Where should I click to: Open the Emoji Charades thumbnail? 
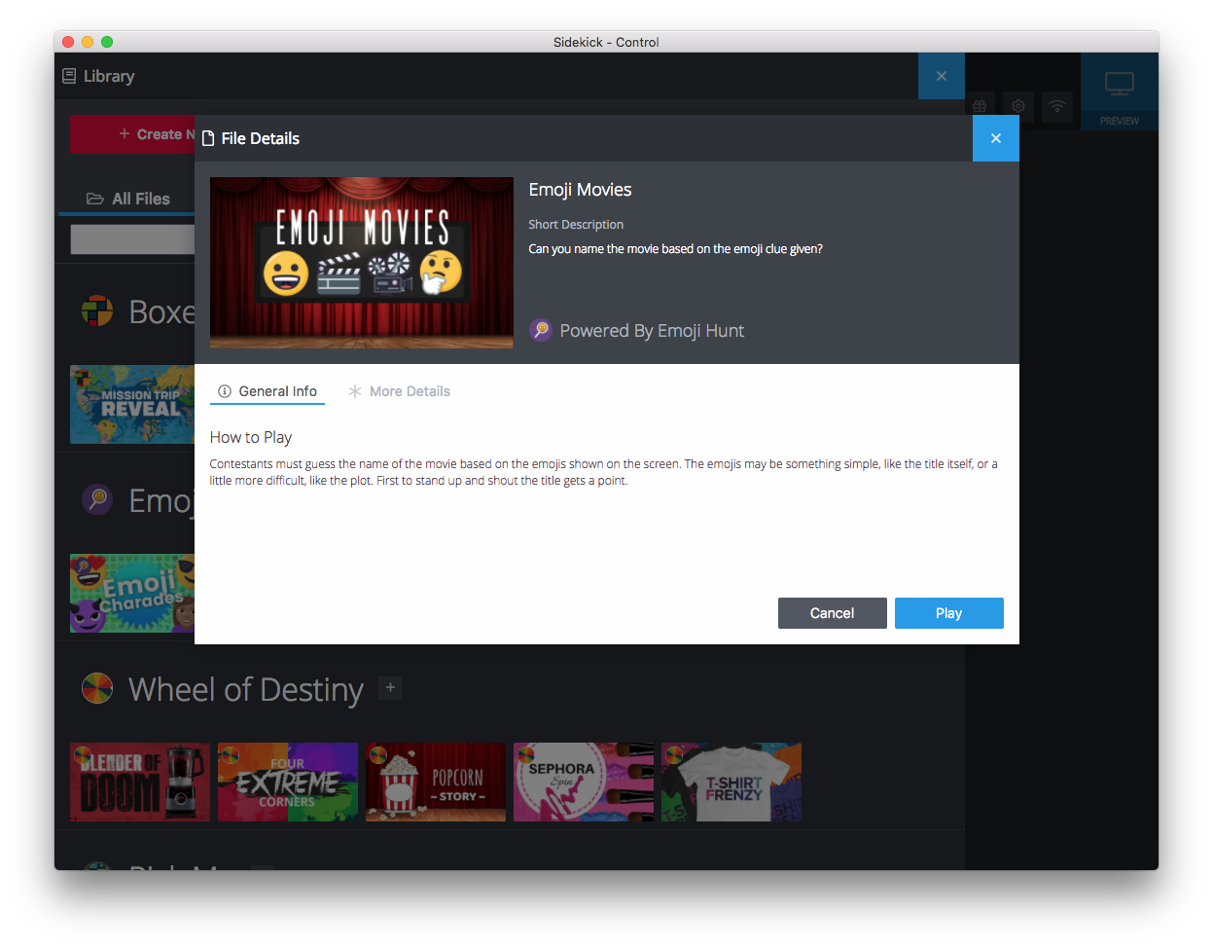[x=132, y=594]
